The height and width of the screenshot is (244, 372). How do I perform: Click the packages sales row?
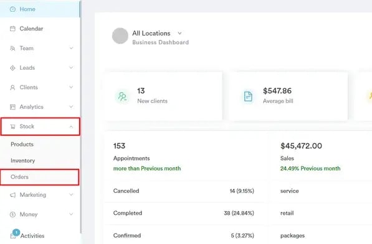(x=292, y=236)
